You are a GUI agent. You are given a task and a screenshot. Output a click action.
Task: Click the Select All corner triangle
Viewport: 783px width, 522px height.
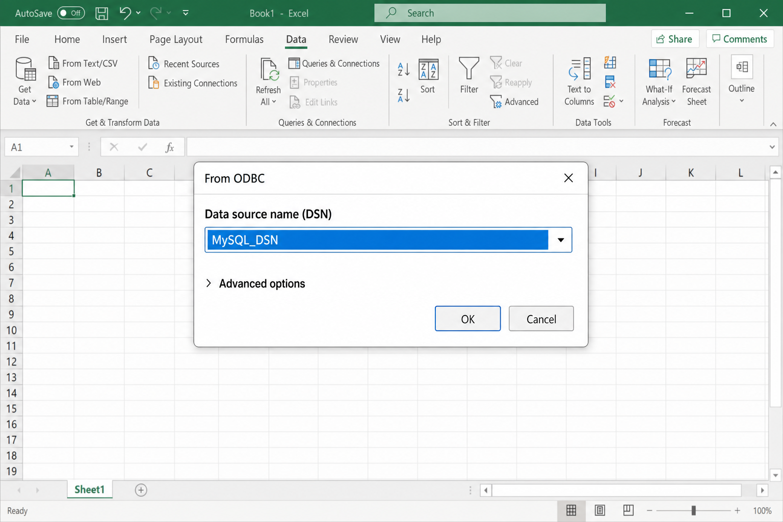(15, 173)
